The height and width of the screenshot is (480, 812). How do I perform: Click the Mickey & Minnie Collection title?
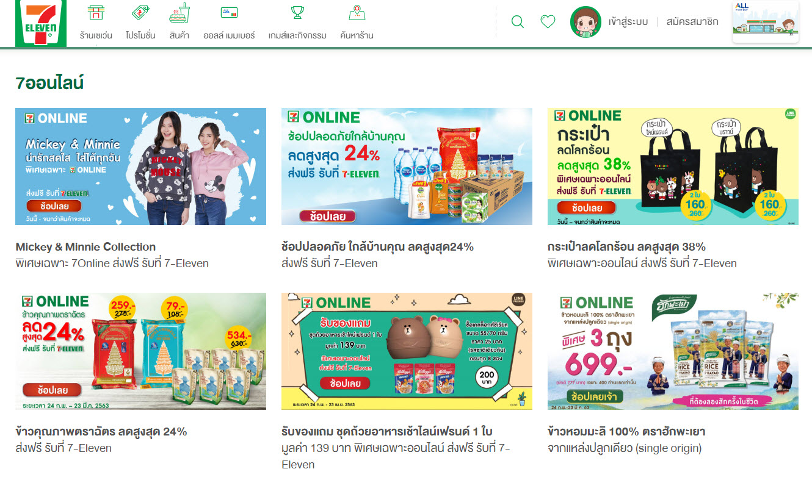coord(85,247)
